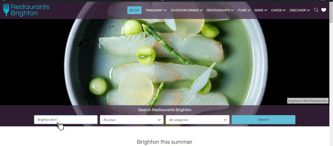
Task: Click the search field containing Brighton Bier
Action: [66, 119]
